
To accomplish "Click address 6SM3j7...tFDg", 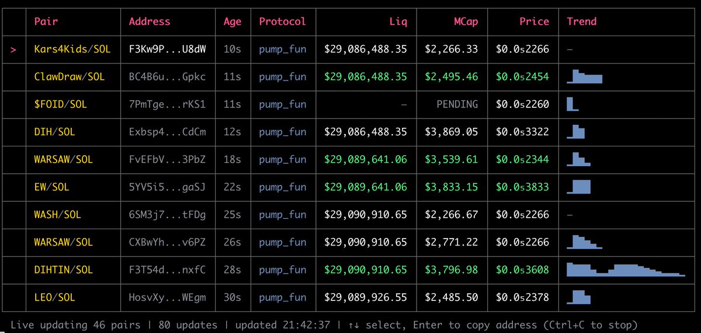I will click(x=167, y=215).
